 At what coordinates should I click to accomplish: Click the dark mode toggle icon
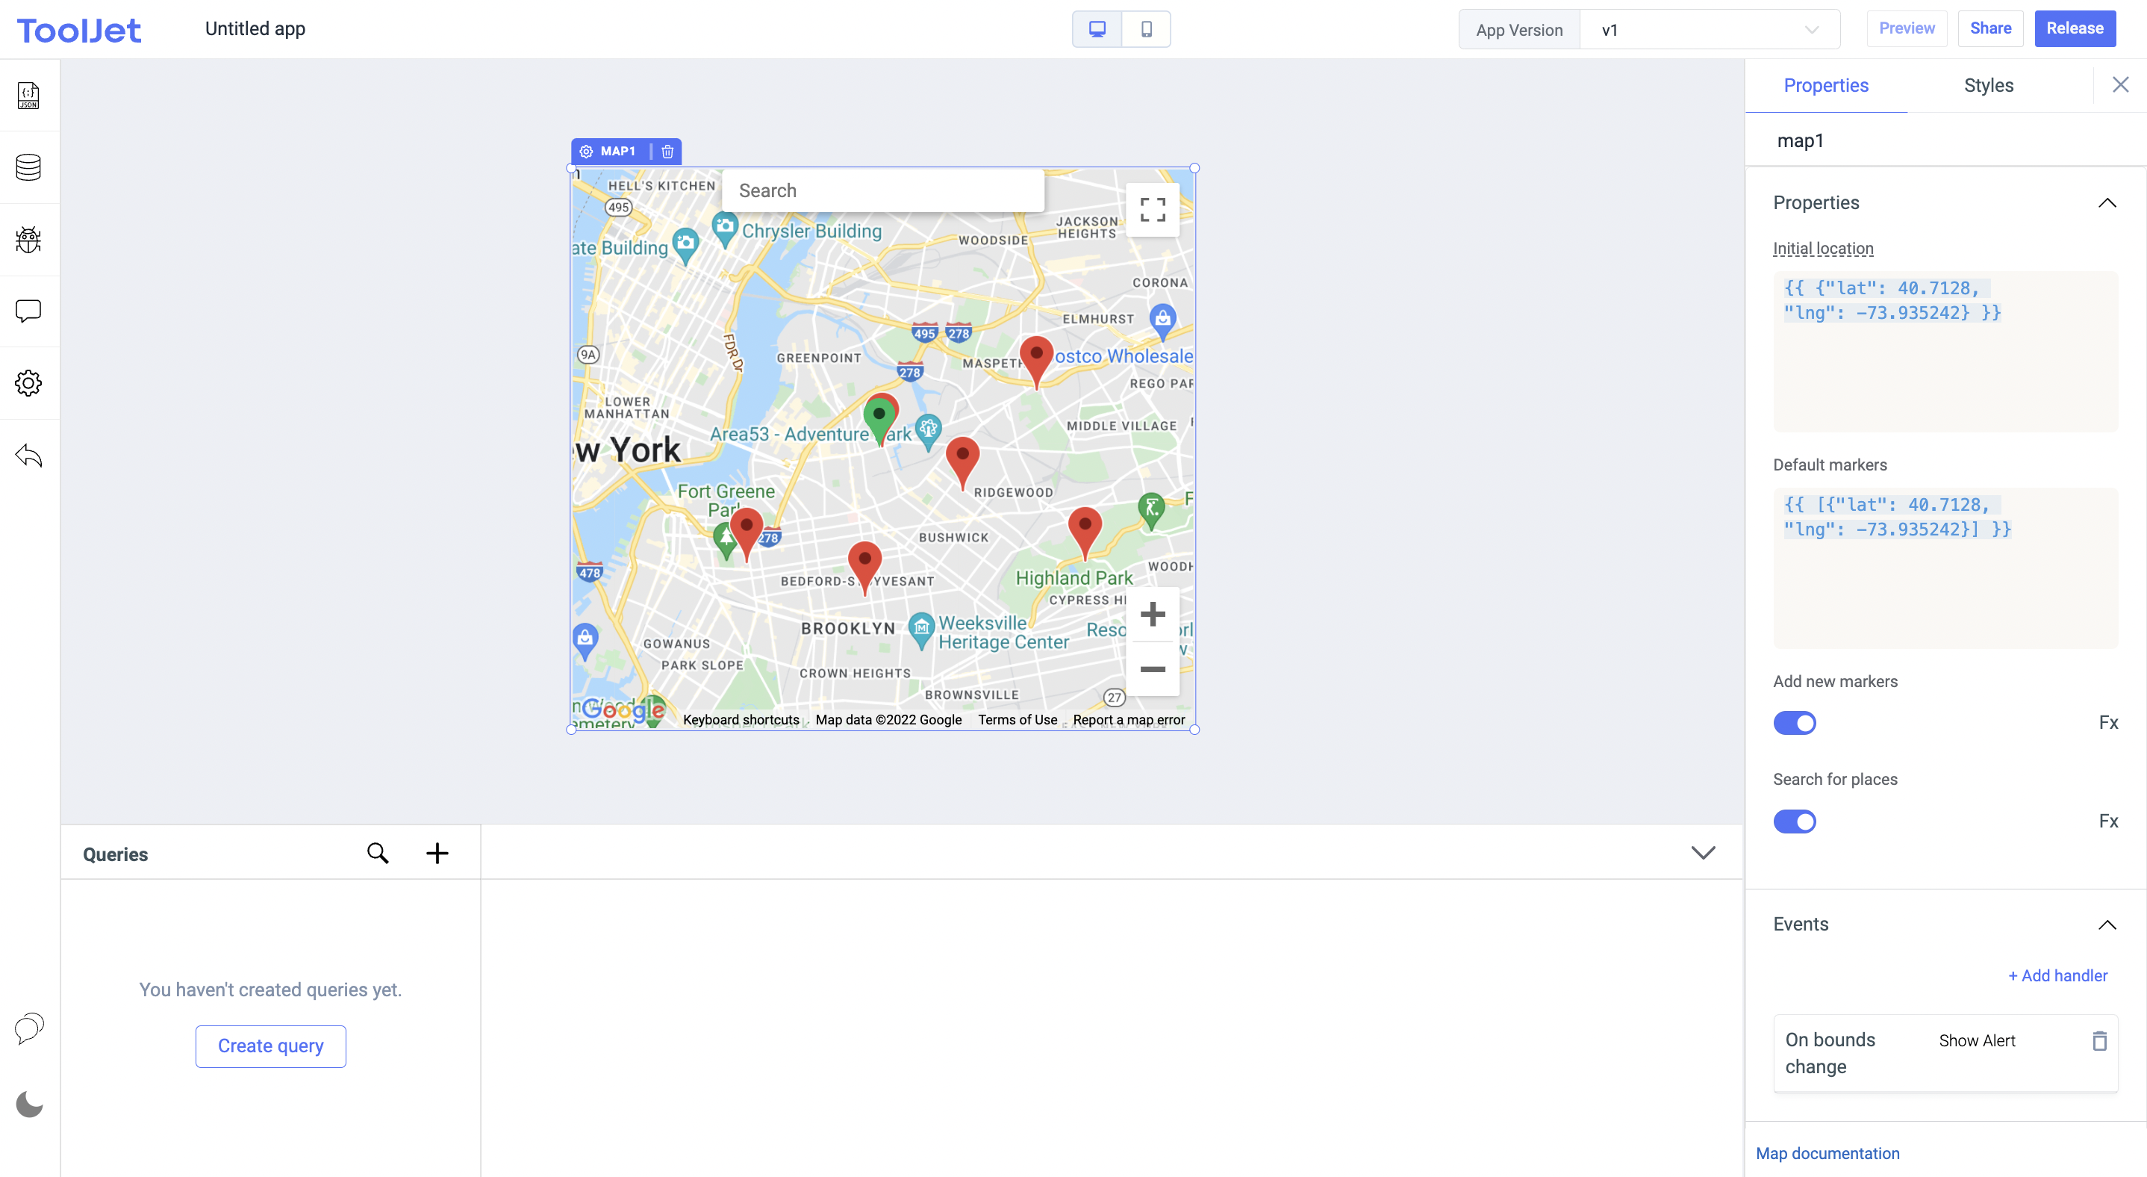click(x=29, y=1106)
